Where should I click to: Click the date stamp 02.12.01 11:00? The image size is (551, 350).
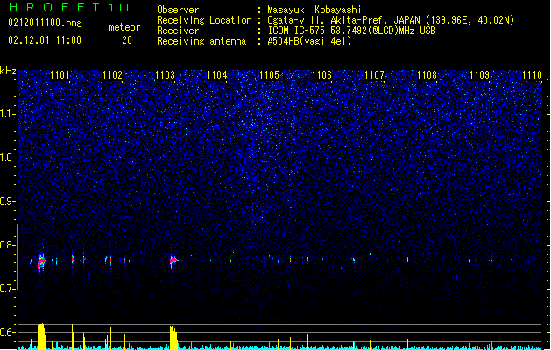pyautogui.click(x=45, y=40)
